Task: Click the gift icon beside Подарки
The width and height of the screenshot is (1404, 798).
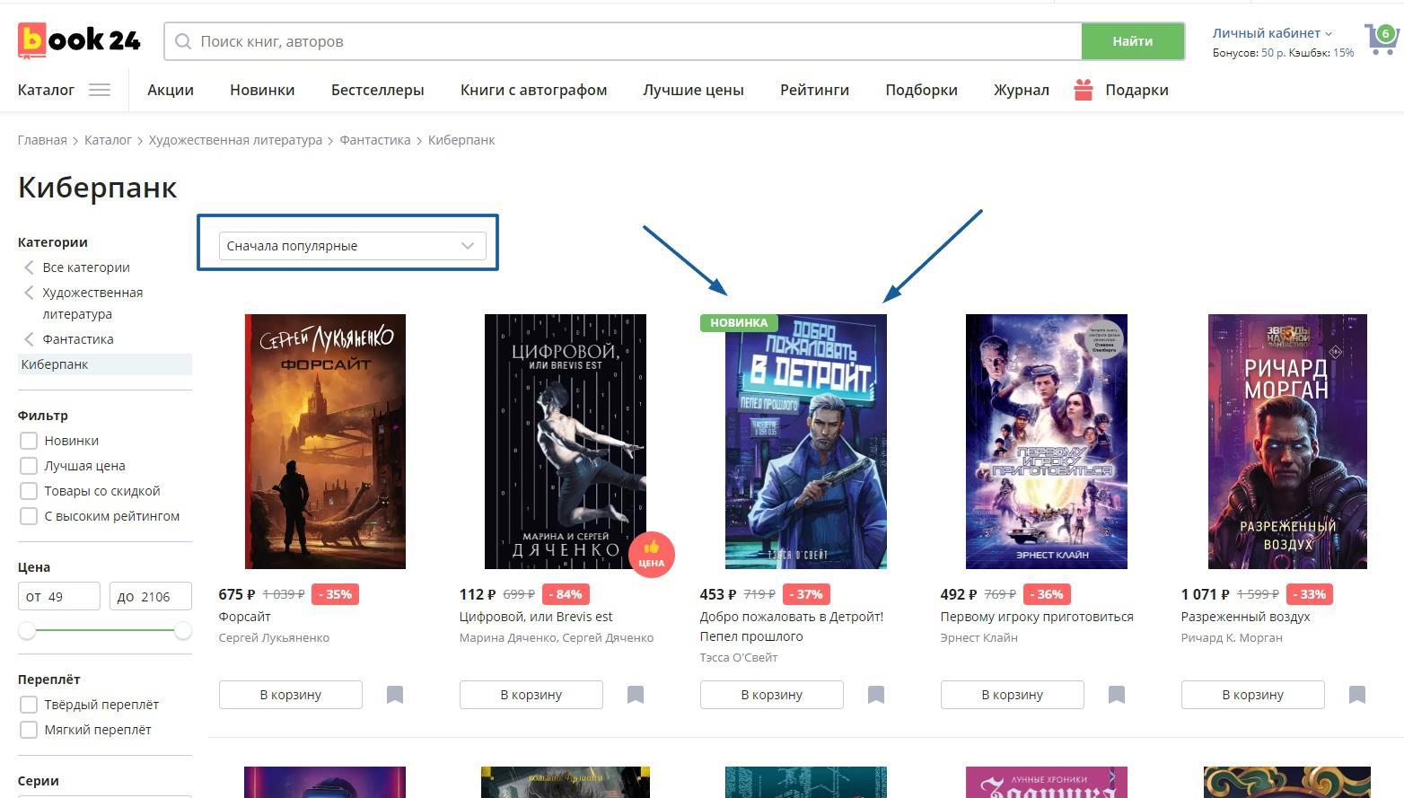Action: pos(1084,90)
